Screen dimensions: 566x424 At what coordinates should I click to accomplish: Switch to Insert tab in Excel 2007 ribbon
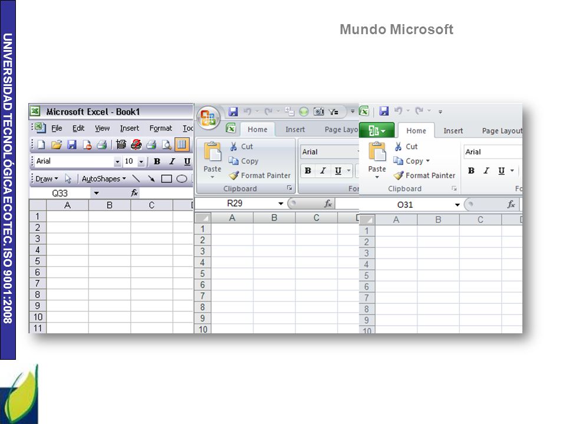295,130
